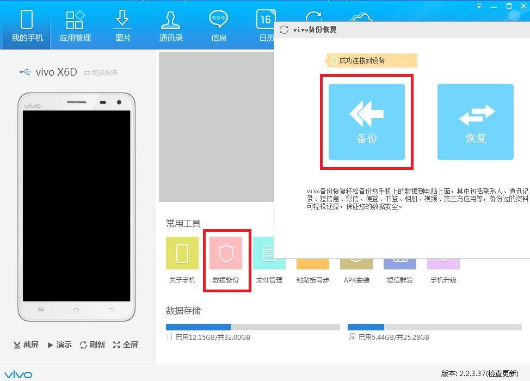Click 切换设备 switch device link

pyautogui.click(x=101, y=73)
